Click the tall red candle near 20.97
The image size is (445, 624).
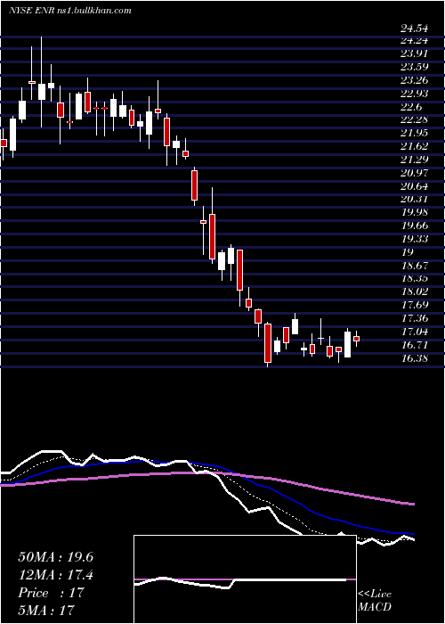point(194,185)
